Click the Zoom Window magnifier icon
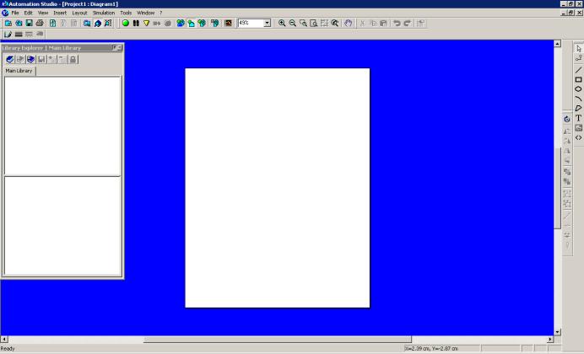The height and width of the screenshot is (354, 584). pyautogui.click(x=303, y=23)
